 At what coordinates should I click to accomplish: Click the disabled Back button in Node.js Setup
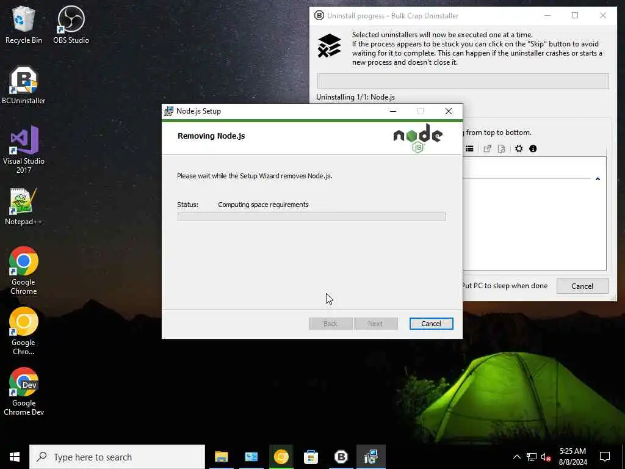330,324
